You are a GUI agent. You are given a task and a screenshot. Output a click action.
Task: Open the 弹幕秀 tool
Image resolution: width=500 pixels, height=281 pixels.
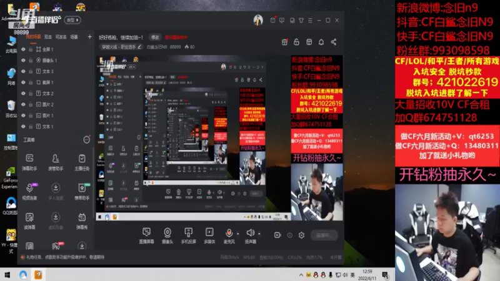82,221
